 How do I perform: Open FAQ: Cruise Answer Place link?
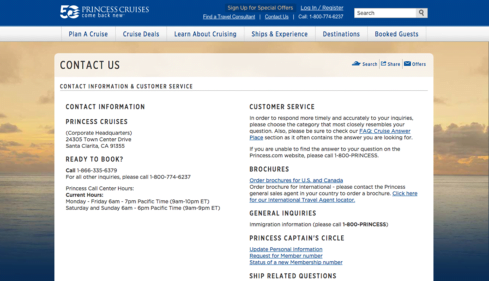(x=384, y=131)
